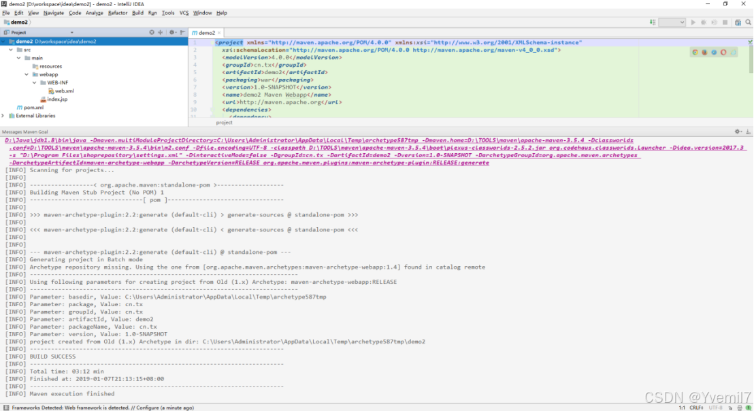Click the 1:1 cursor position status
The image size is (754, 411).
point(682,408)
